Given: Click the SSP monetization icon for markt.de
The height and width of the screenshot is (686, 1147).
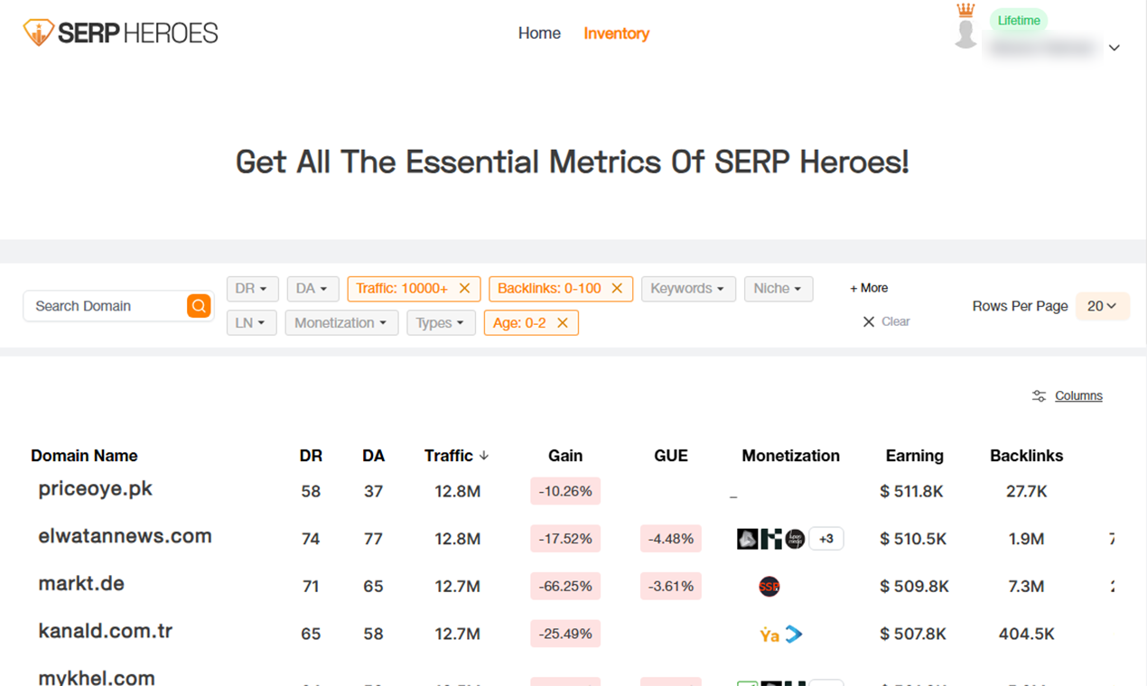Looking at the screenshot, I should click(x=769, y=587).
